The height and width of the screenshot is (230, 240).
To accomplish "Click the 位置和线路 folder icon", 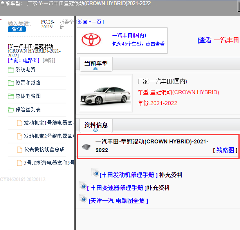I will coord(11,83).
